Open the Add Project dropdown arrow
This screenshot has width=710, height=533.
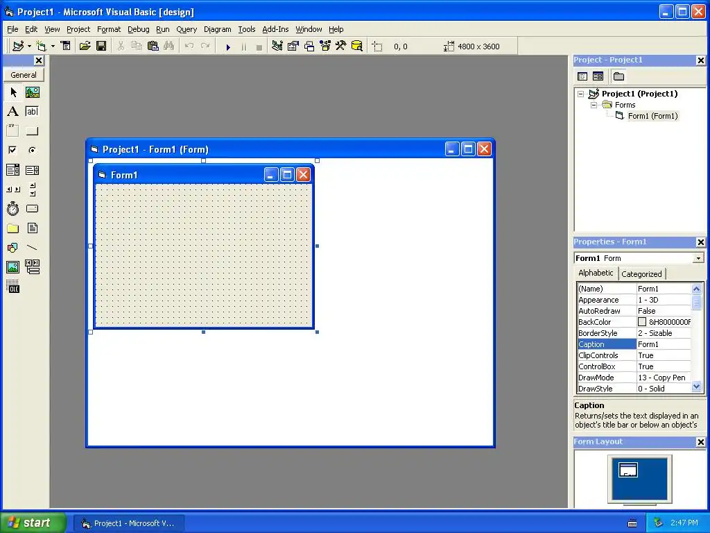pyautogui.click(x=29, y=46)
